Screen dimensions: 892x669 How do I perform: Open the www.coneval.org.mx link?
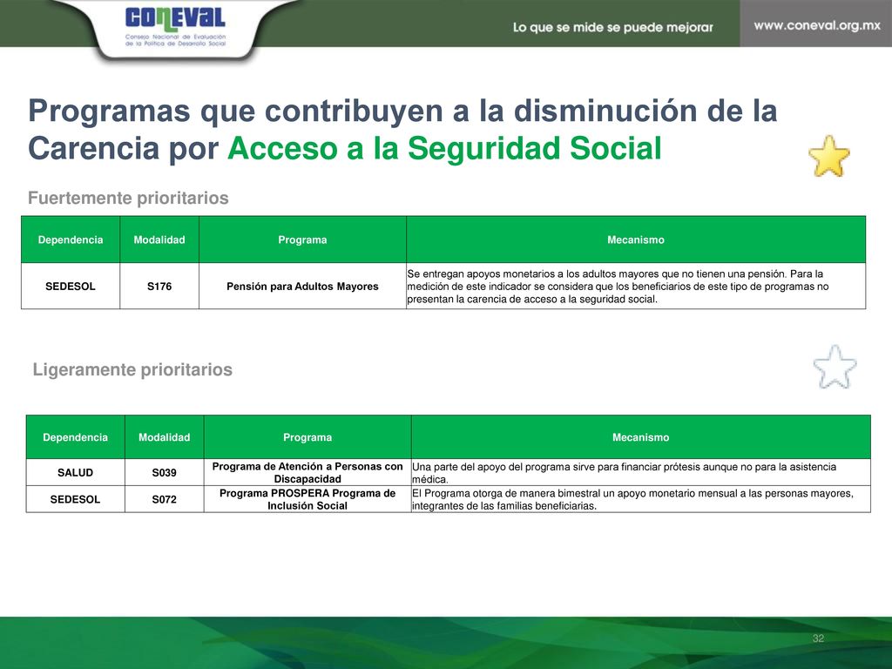817,25
